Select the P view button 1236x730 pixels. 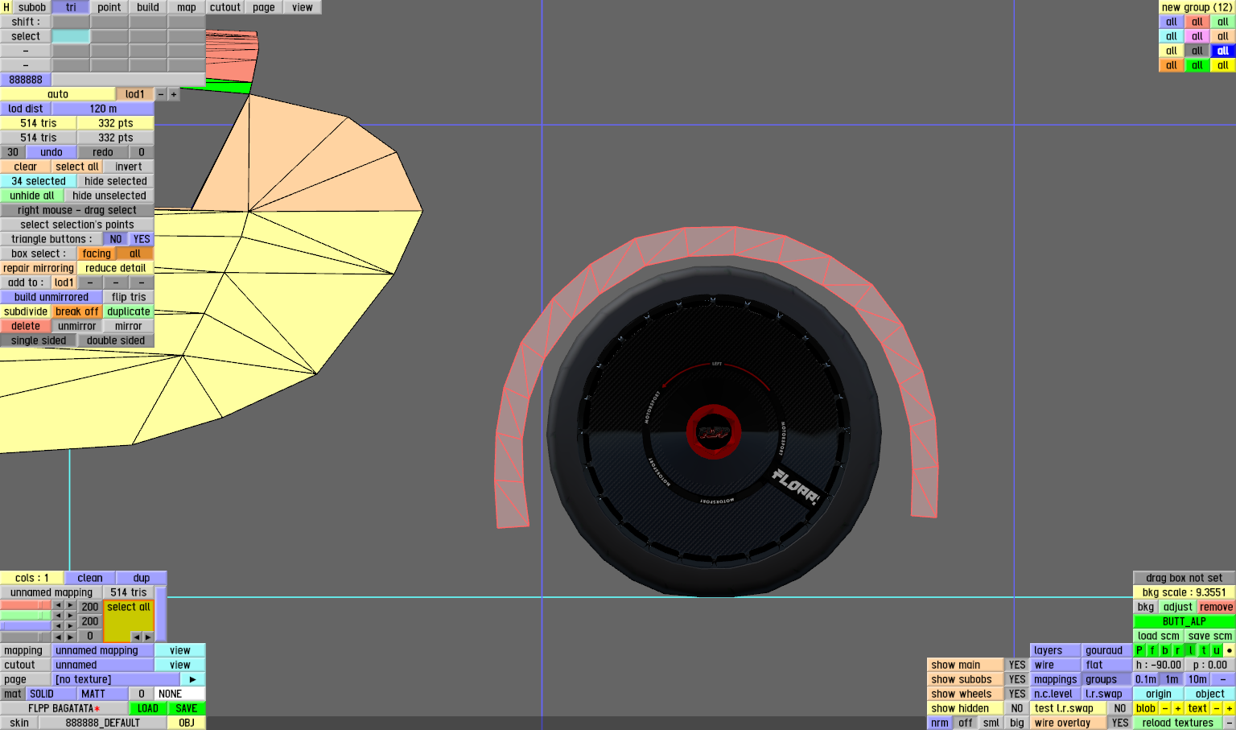[x=1139, y=650]
